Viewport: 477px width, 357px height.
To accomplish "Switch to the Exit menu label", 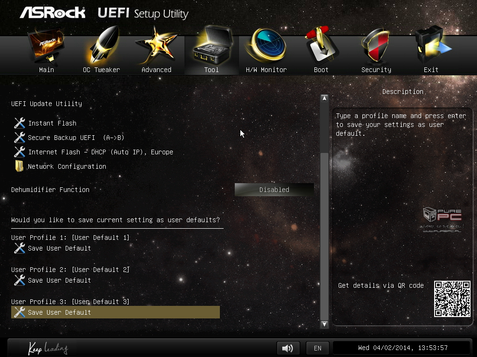I will [x=431, y=70].
